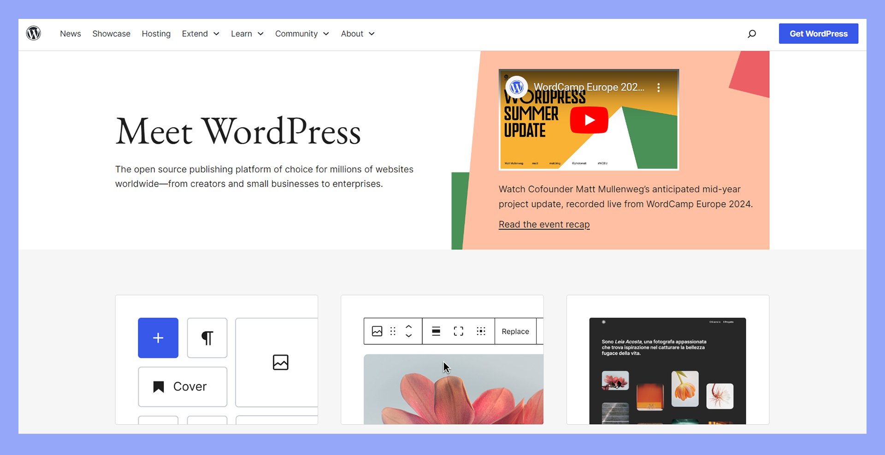The height and width of the screenshot is (455, 885).
Task: Select the News navigation item
Action: pos(70,34)
